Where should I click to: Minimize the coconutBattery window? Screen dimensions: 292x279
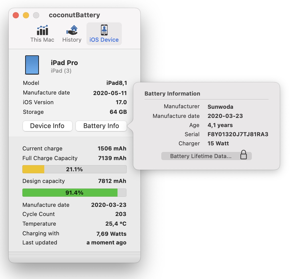click(26, 15)
